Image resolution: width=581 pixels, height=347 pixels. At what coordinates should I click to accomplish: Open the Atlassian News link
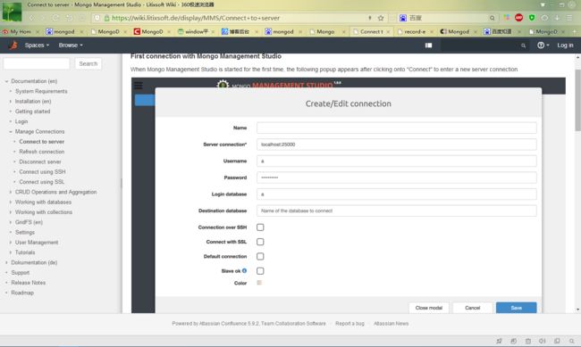click(391, 323)
